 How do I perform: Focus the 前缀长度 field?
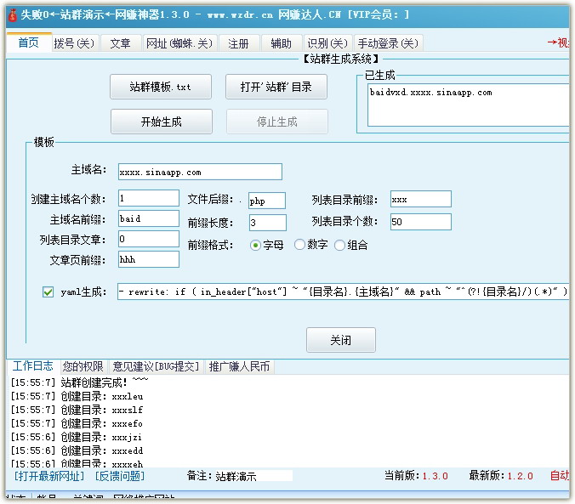click(268, 223)
